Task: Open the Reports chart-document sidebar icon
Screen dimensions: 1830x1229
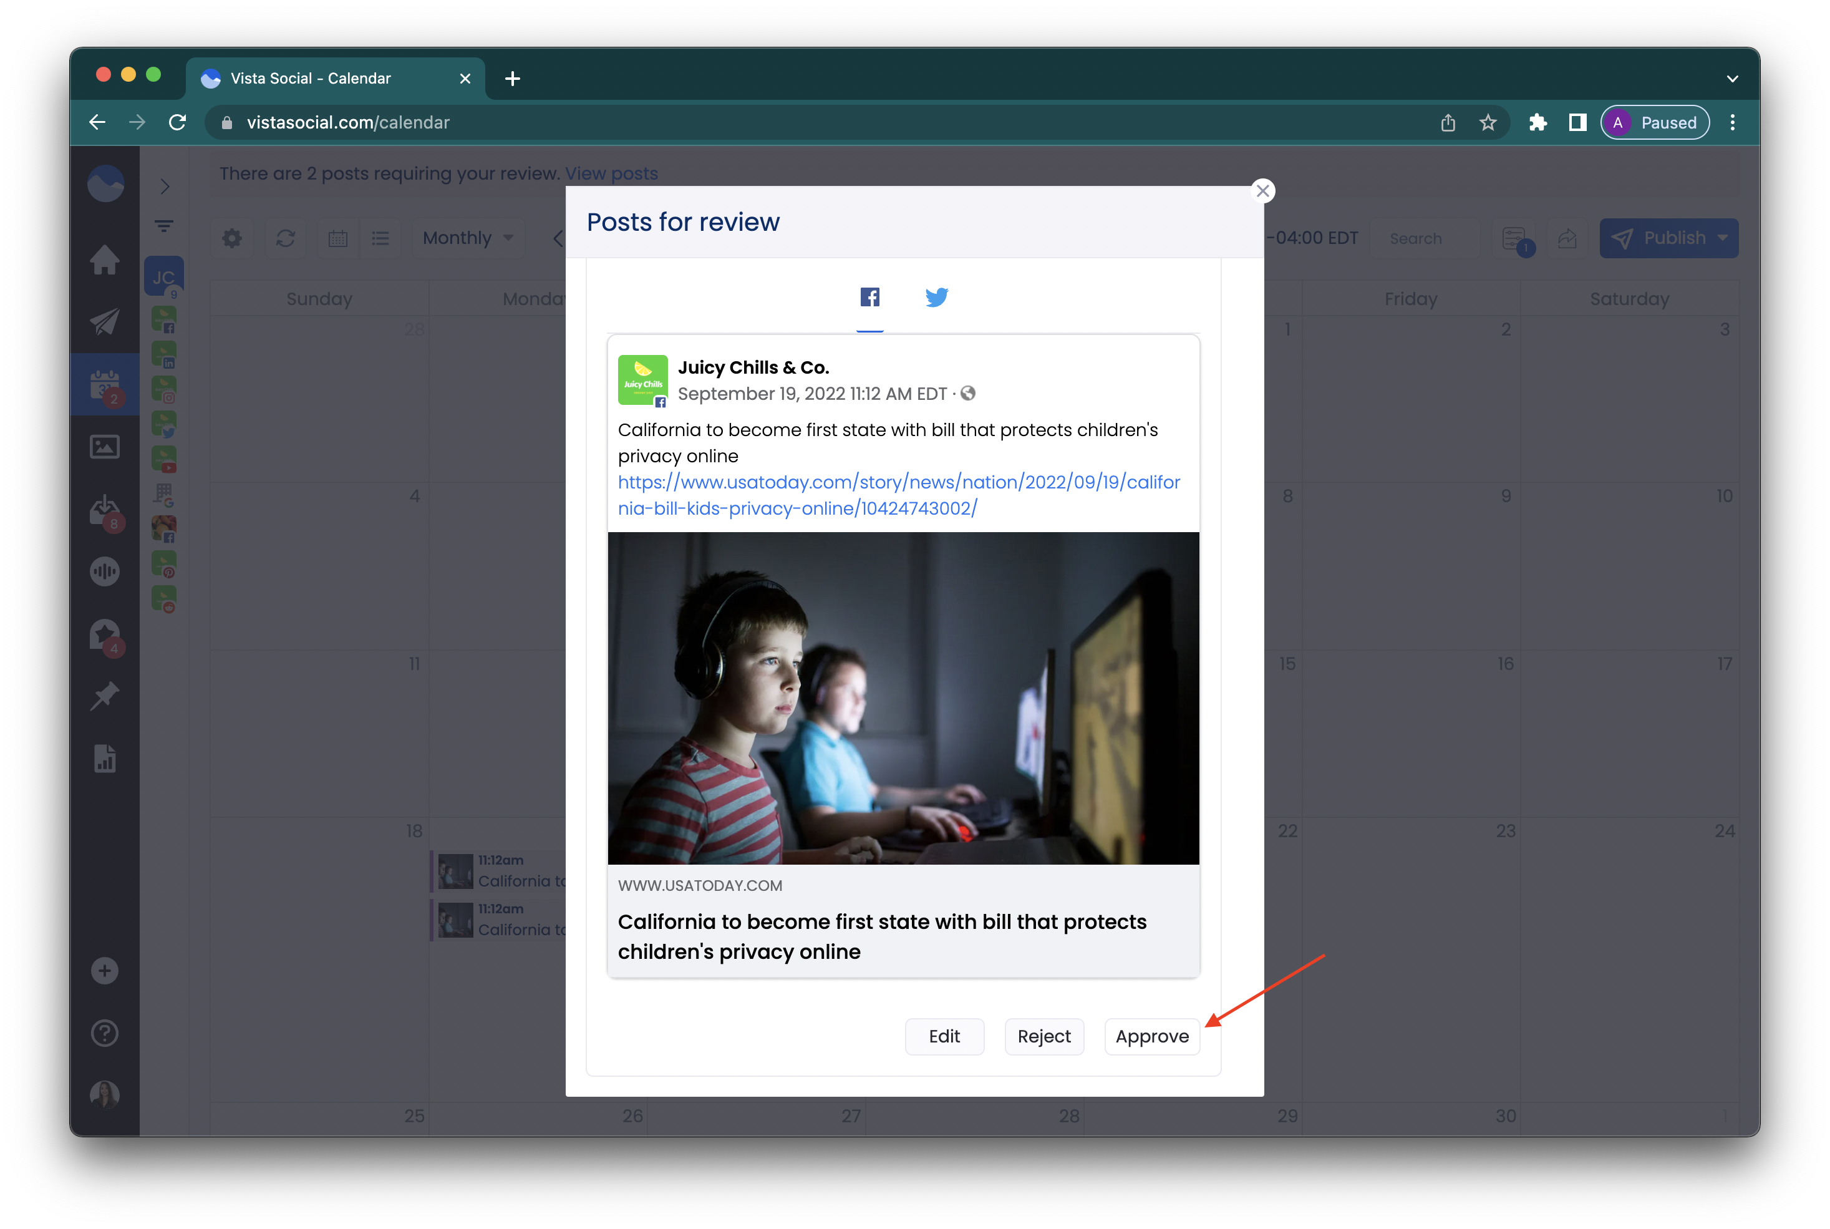Action: pos(105,758)
